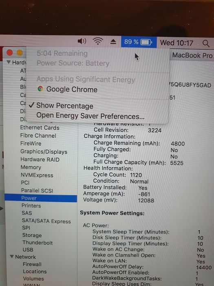Select Firewall under Network
The width and height of the screenshot is (214, 286).
coord(32,264)
